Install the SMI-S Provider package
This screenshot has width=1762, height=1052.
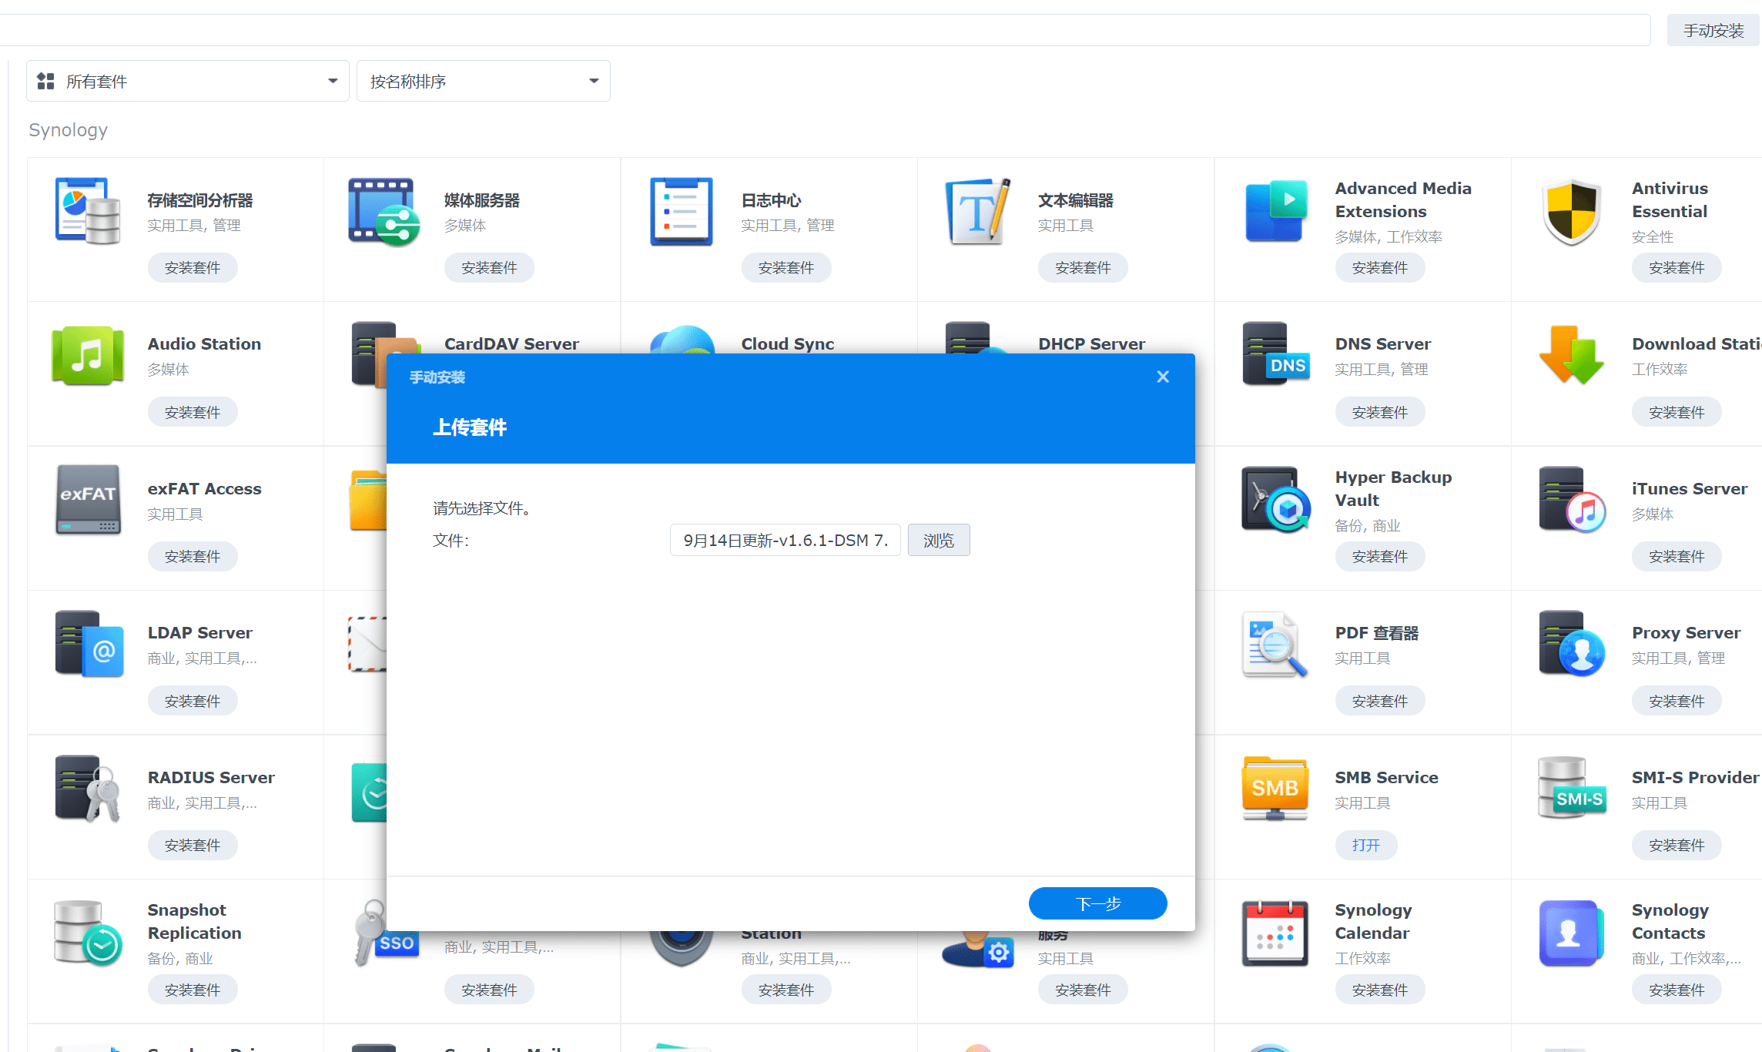pyautogui.click(x=1677, y=846)
